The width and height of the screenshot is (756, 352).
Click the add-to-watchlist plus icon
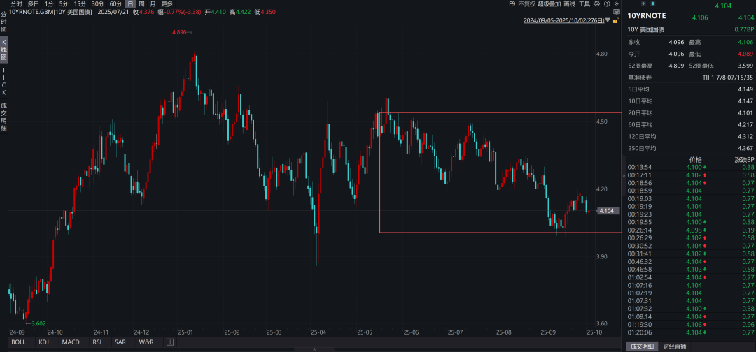point(643,4)
